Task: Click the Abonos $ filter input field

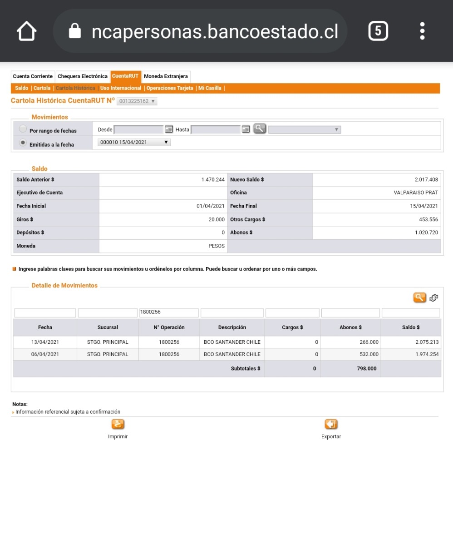Action: pyautogui.click(x=350, y=313)
